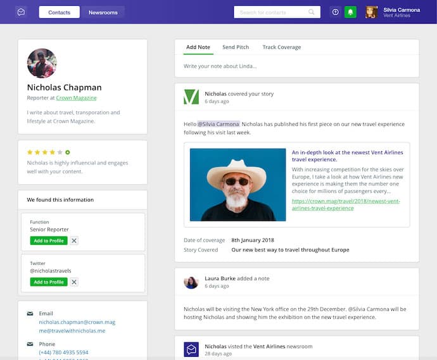This screenshot has width=437, height=360.
Task: Click Laura Burke's avatar on the note
Action: click(191, 282)
